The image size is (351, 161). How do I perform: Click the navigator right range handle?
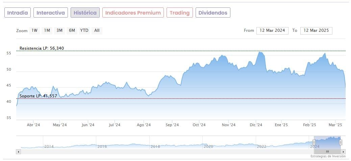tap(341, 142)
